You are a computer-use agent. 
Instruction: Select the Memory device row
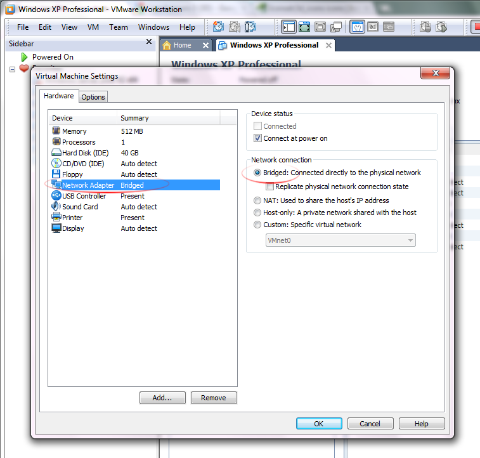click(134, 131)
